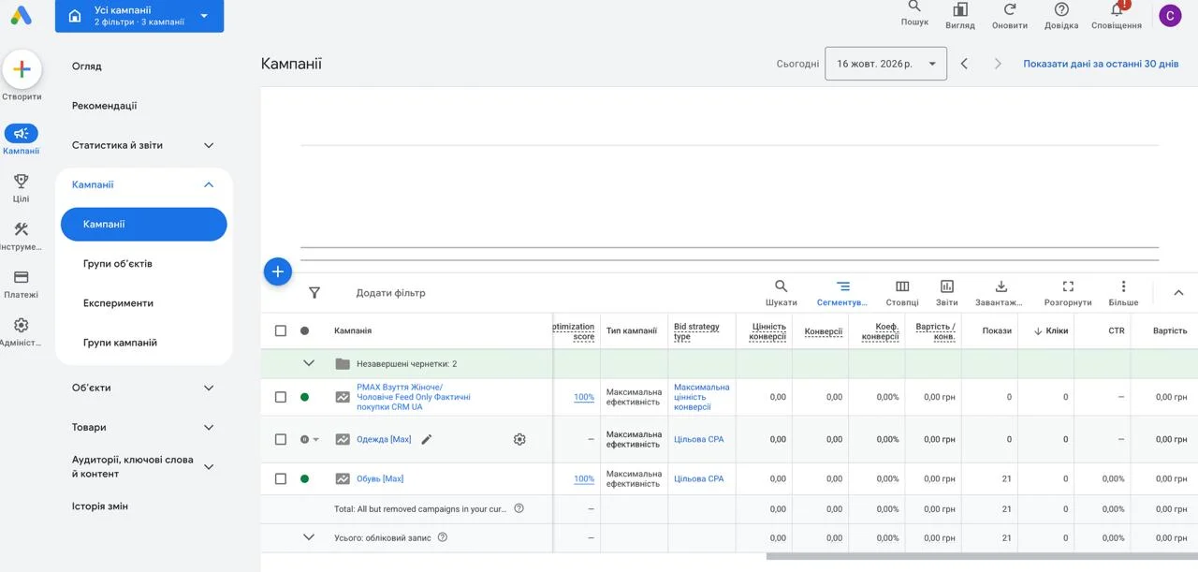The height and width of the screenshot is (572, 1198).
Task: Open Цілі trophy icon
Action: (x=22, y=181)
